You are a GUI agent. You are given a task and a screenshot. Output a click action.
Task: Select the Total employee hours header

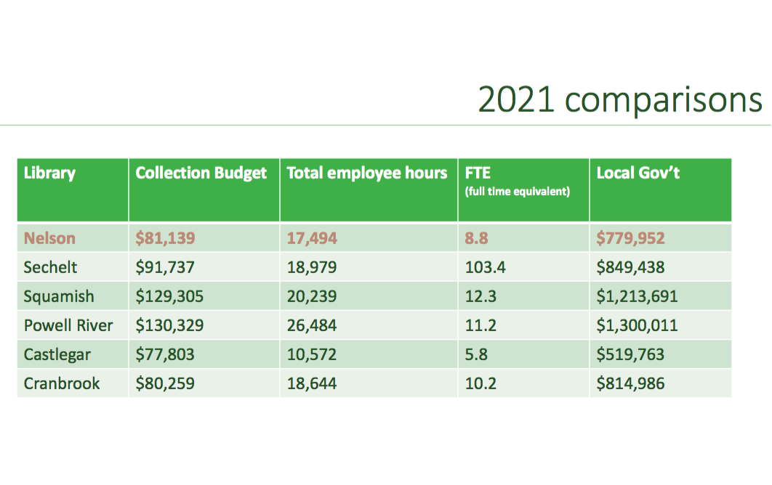point(367,174)
